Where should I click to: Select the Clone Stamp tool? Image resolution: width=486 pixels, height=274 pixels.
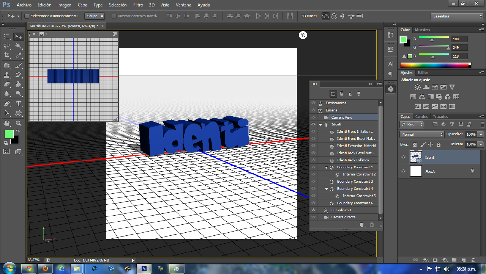[x=7, y=75]
